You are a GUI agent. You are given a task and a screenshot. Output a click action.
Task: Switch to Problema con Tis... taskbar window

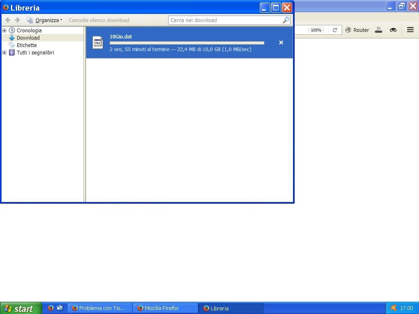click(x=100, y=308)
